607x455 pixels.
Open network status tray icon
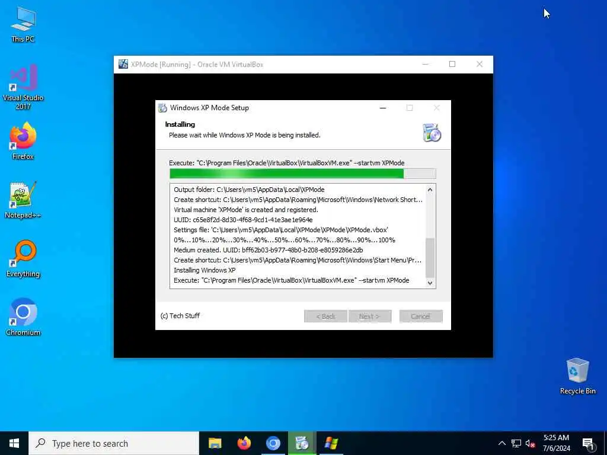[516, 443]
